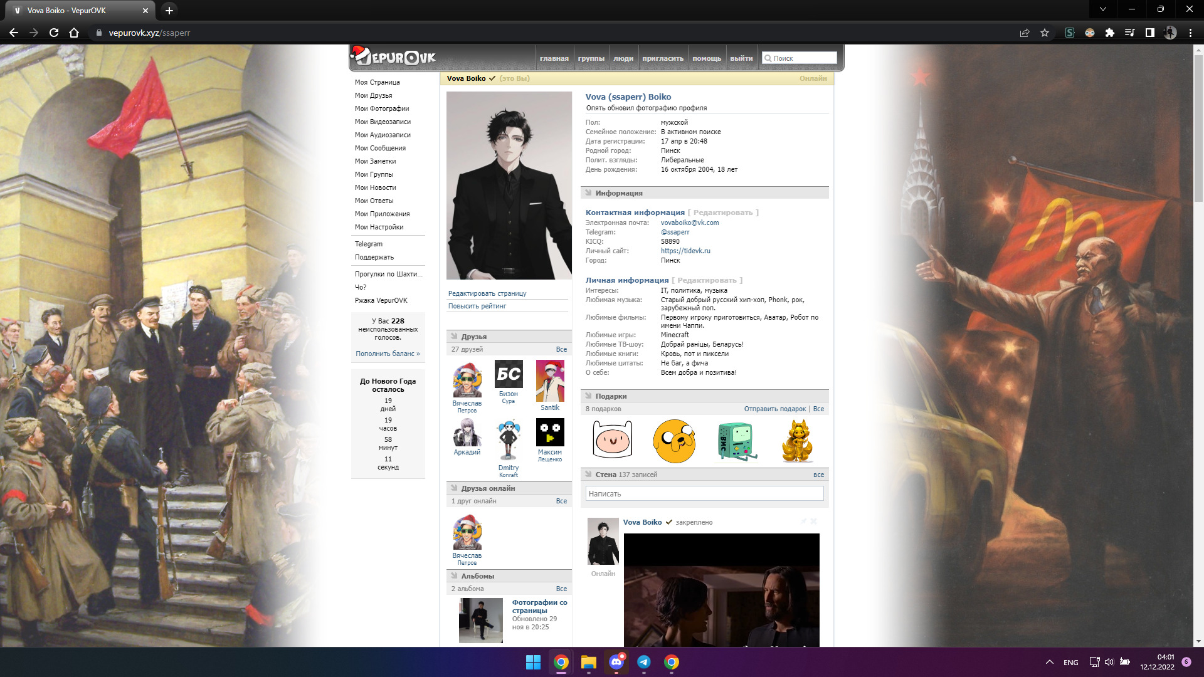Screen dimensions: 1204x677
Task: Open File Explorer from taskbar
Action: (x=588, y=662)
